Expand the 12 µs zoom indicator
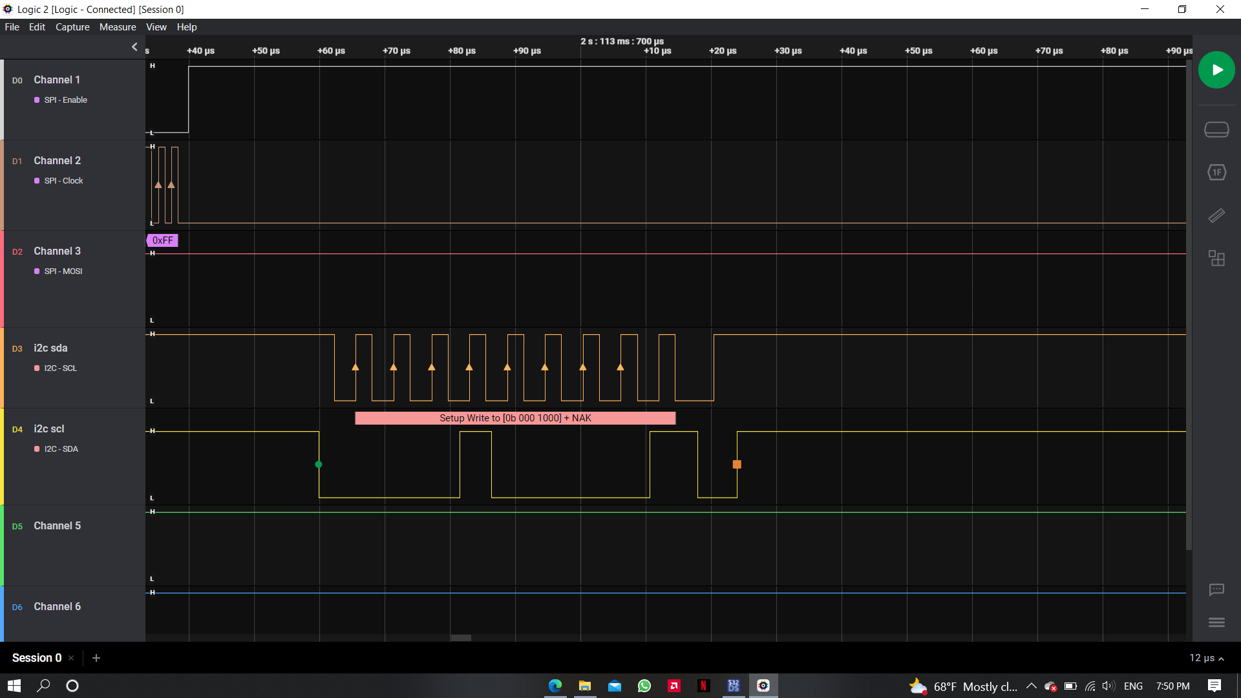The height and width of the screenshot is (698, 1241). [1206, 658]
